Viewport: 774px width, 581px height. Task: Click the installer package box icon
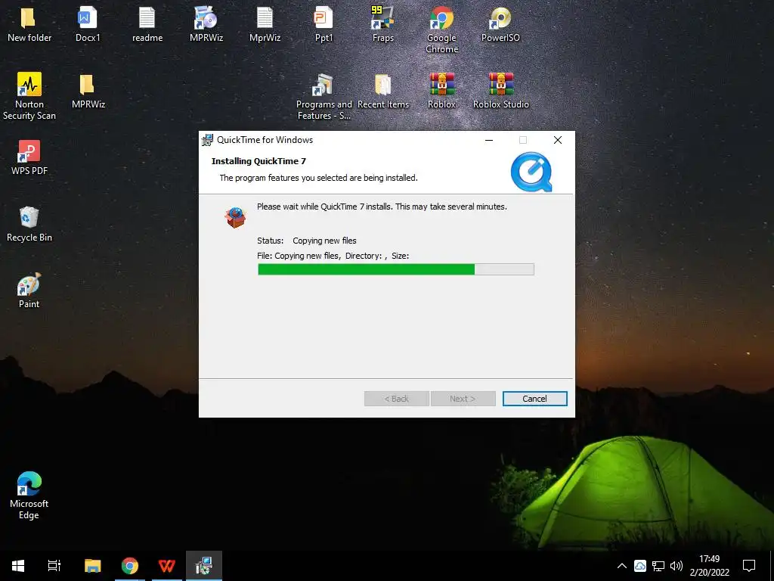coord(236,217)
